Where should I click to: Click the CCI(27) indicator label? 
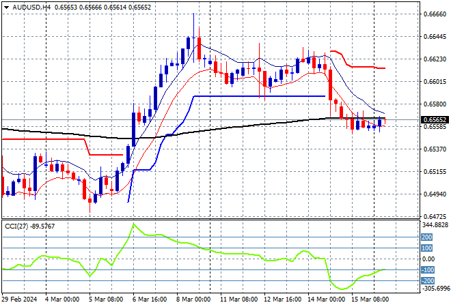(20, 225)
